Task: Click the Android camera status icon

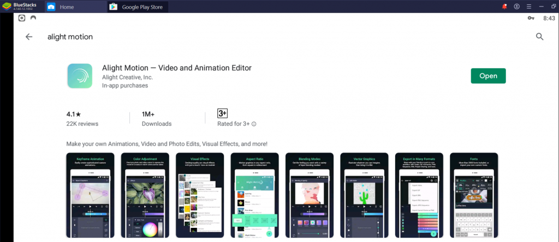Action: click(22, 18)
